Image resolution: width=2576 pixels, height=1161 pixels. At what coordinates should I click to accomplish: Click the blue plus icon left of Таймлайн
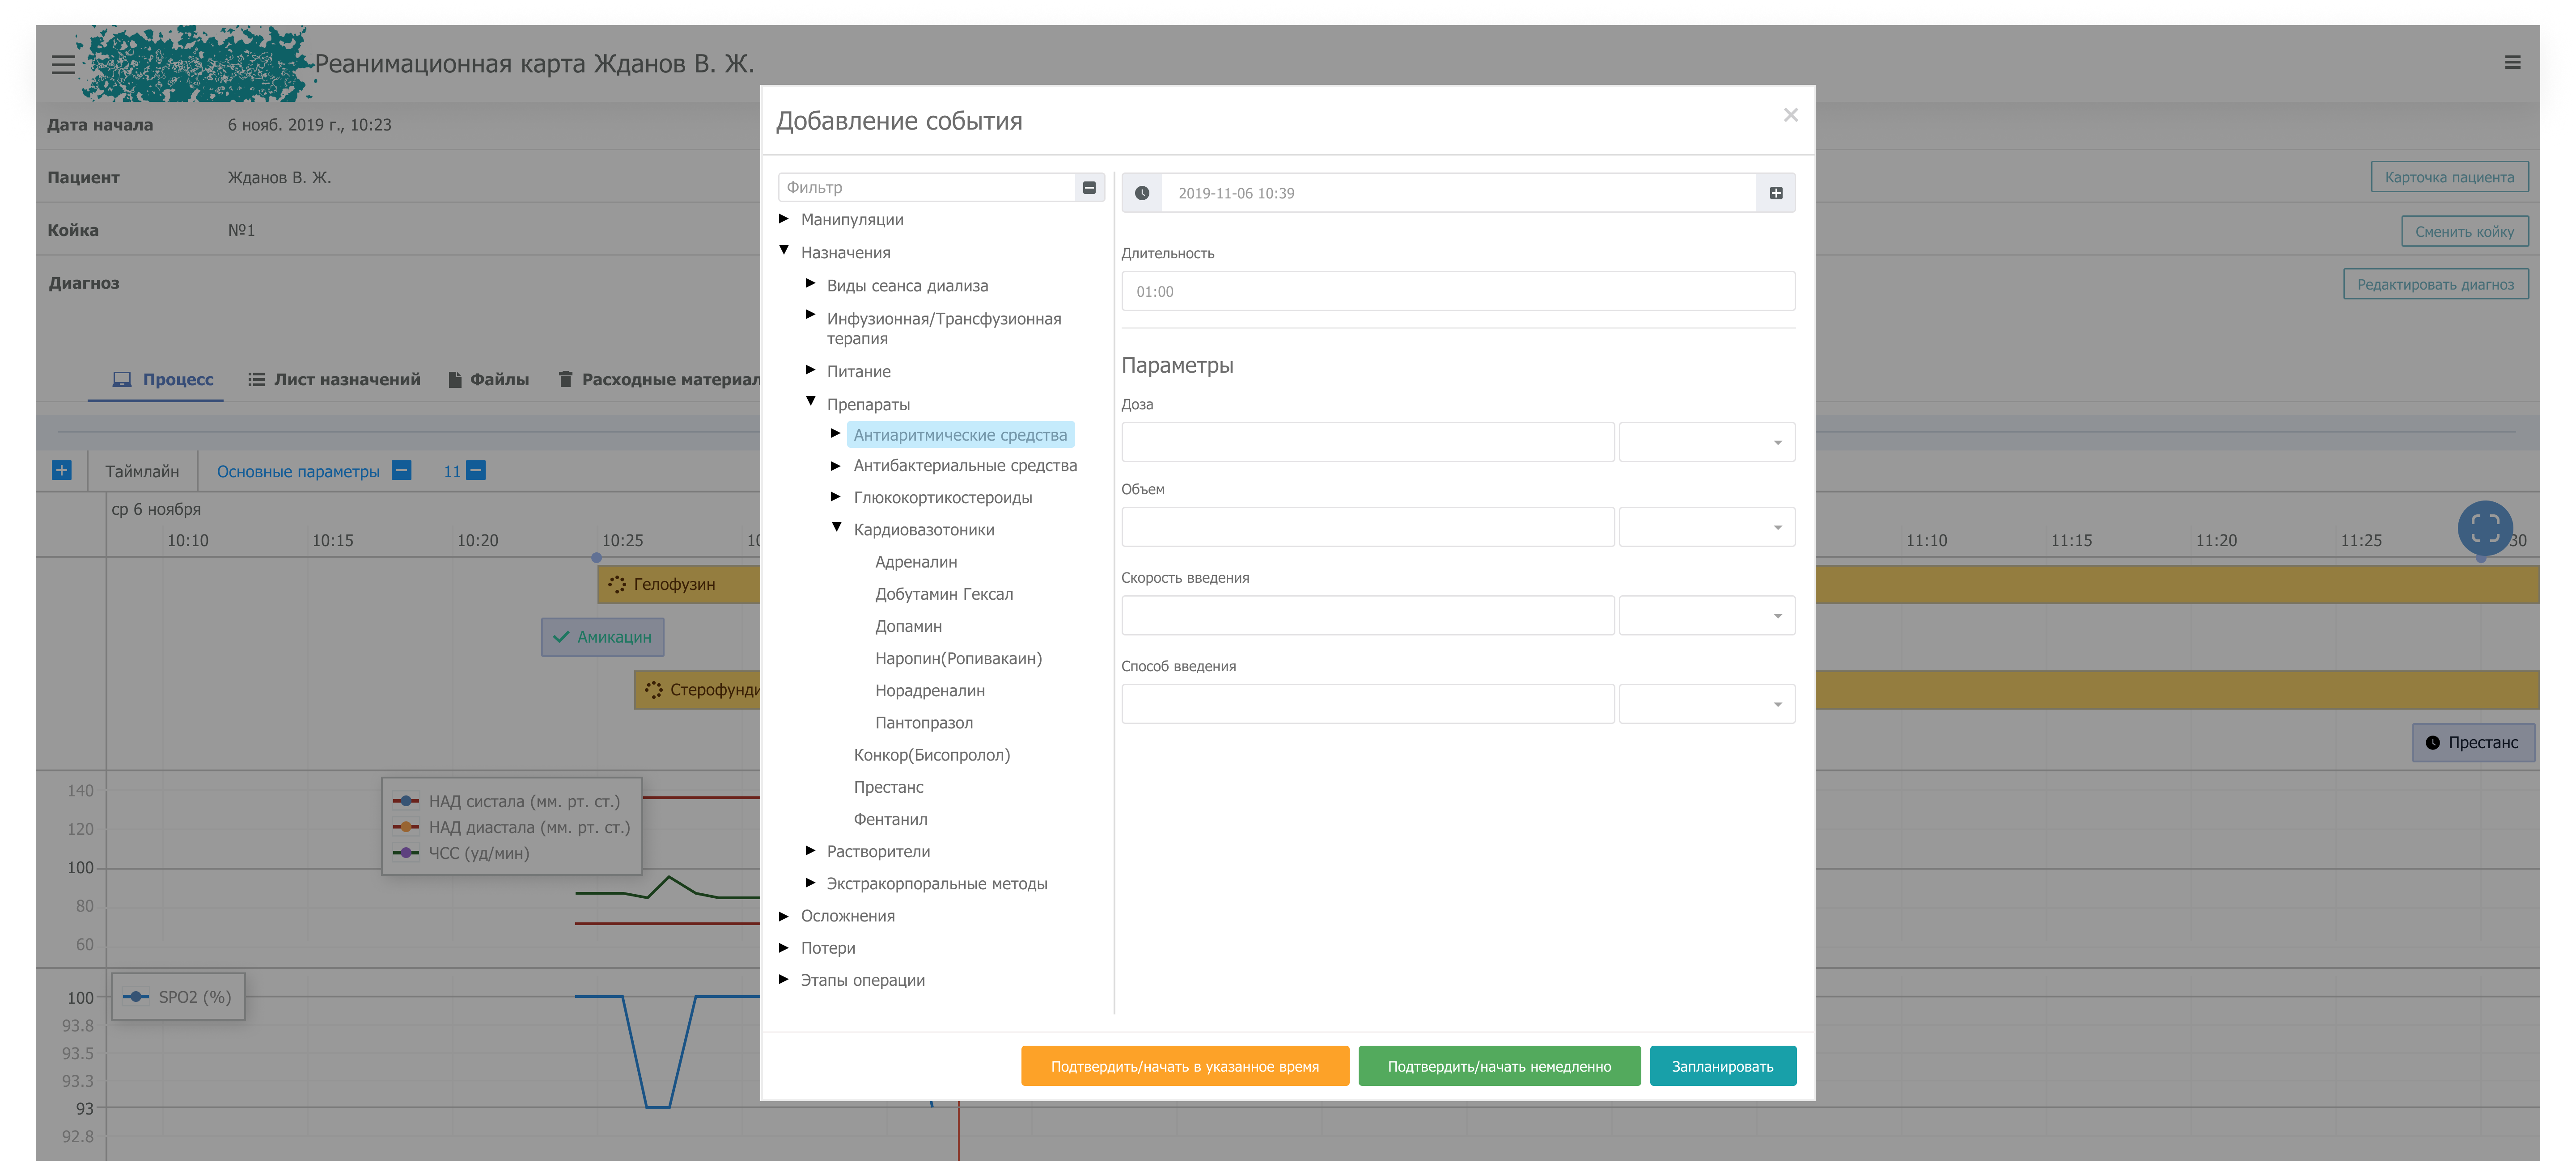point(62,471)
